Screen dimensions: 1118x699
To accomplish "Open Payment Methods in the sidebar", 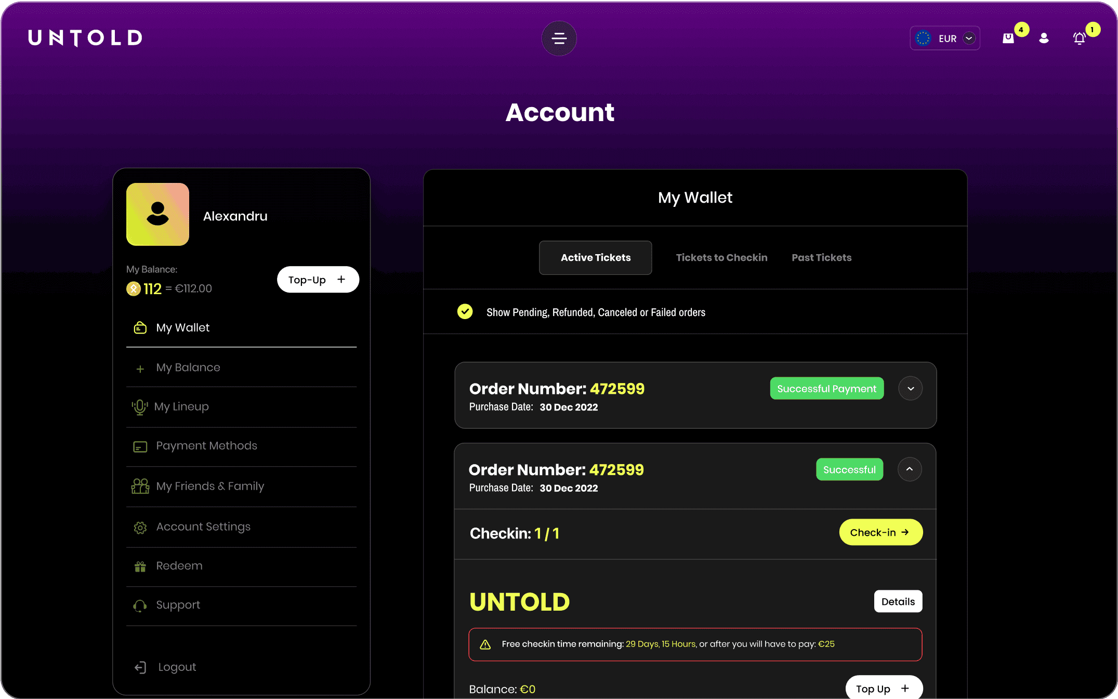I will pos(206,446).
